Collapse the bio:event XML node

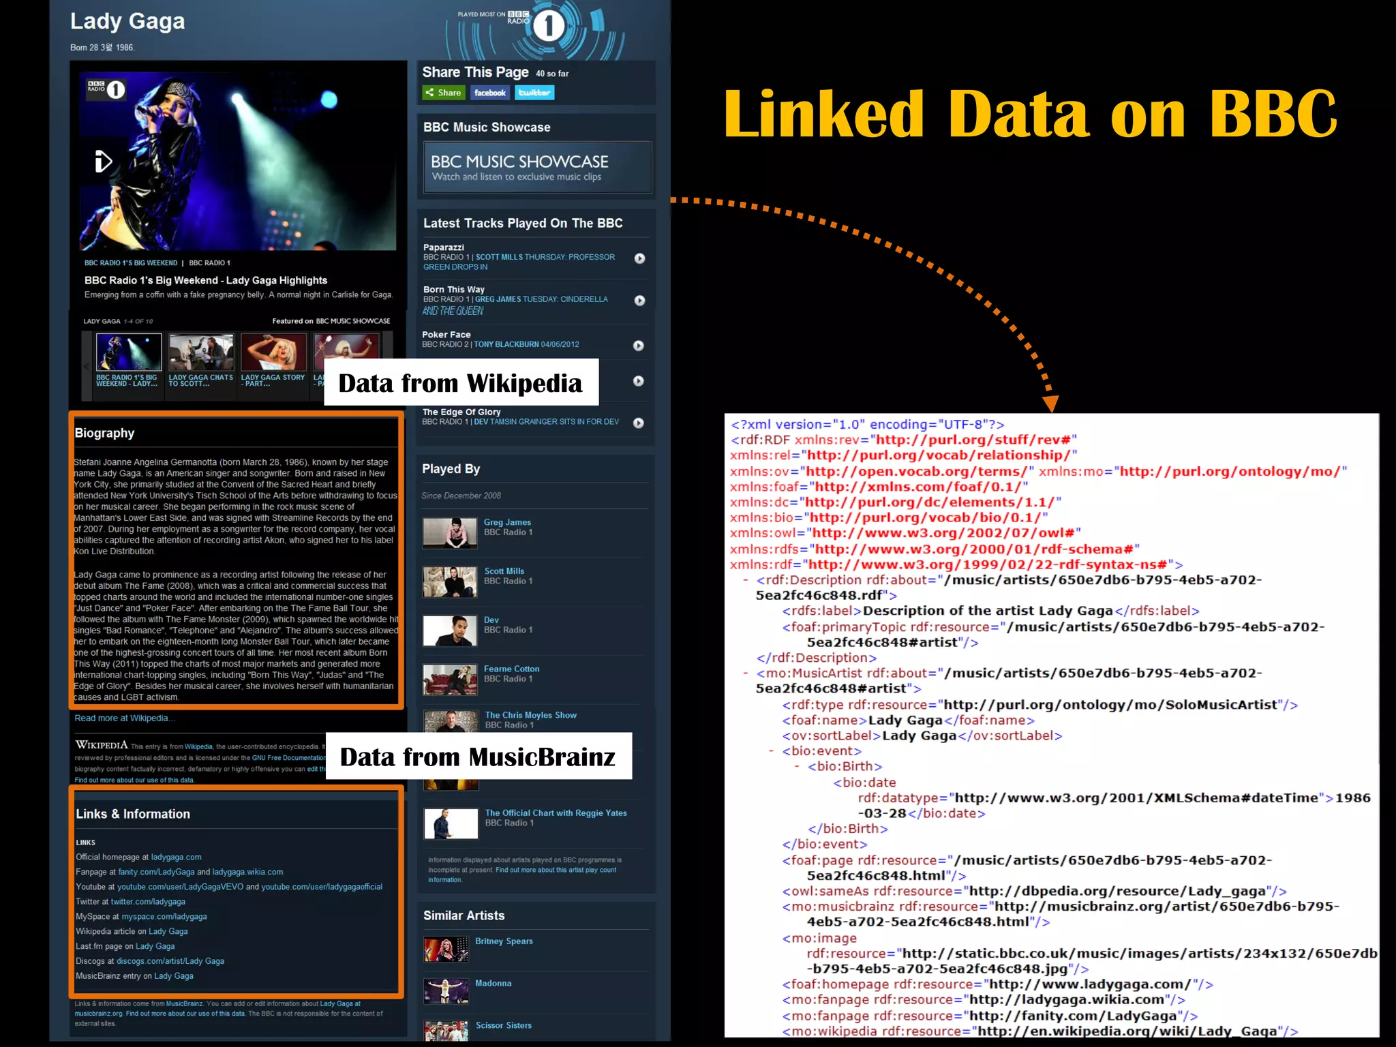click(x=771, y=752)
